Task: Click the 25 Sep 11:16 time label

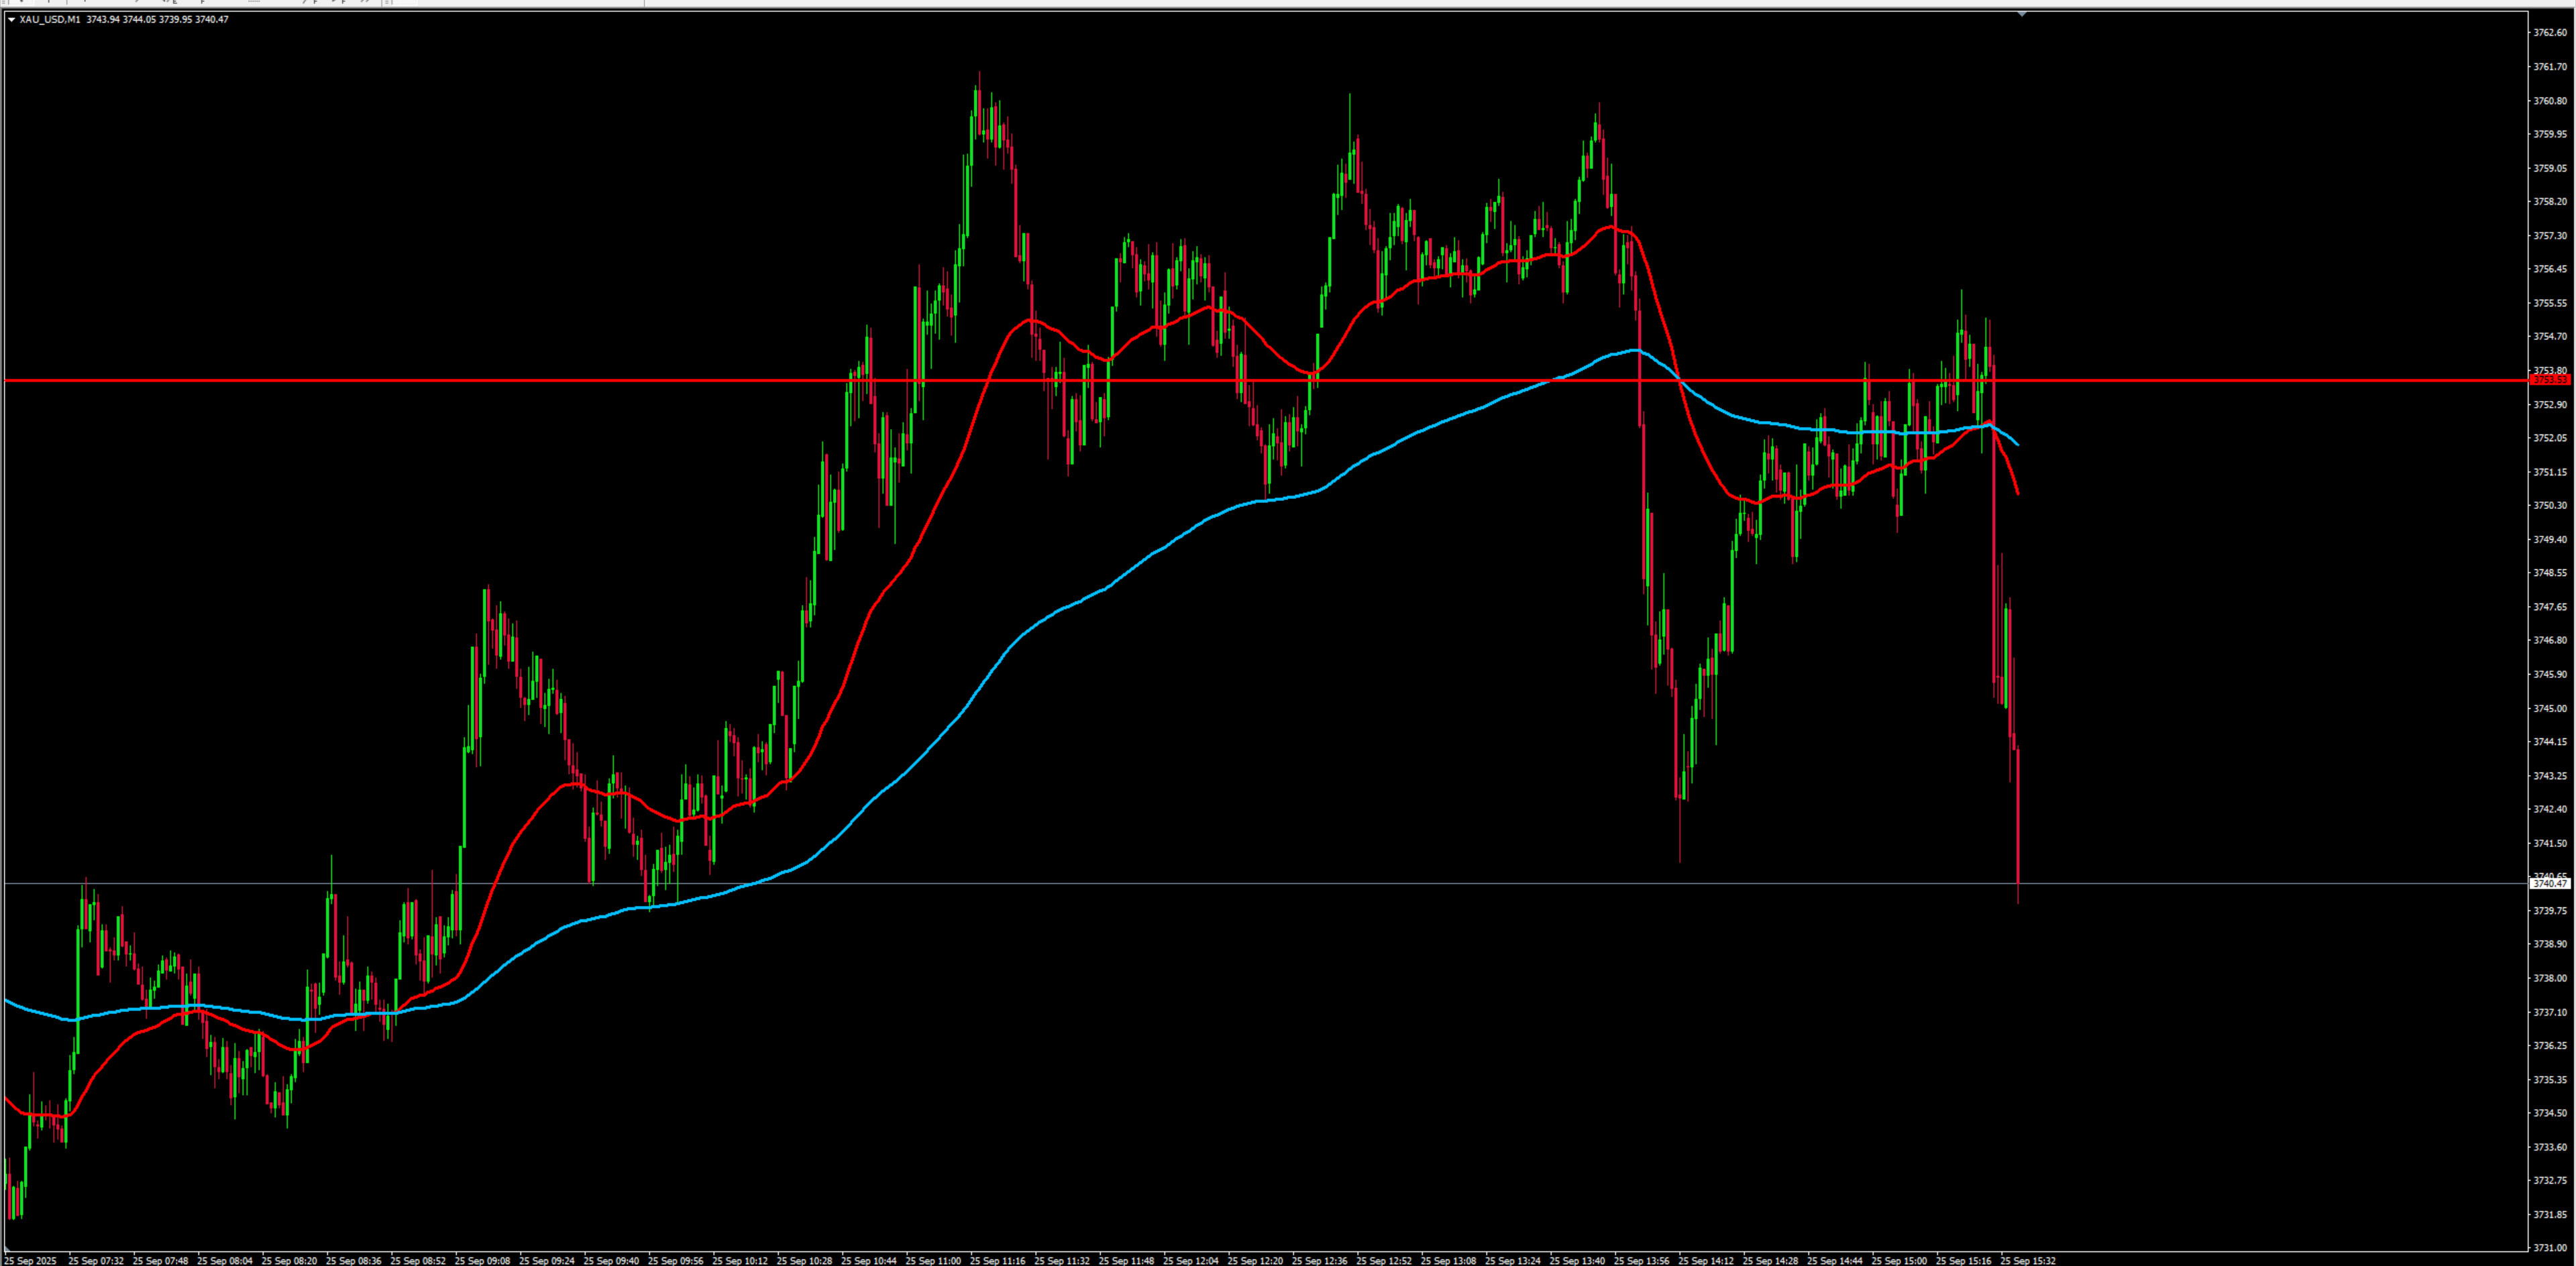Action: click(997, 1260)
